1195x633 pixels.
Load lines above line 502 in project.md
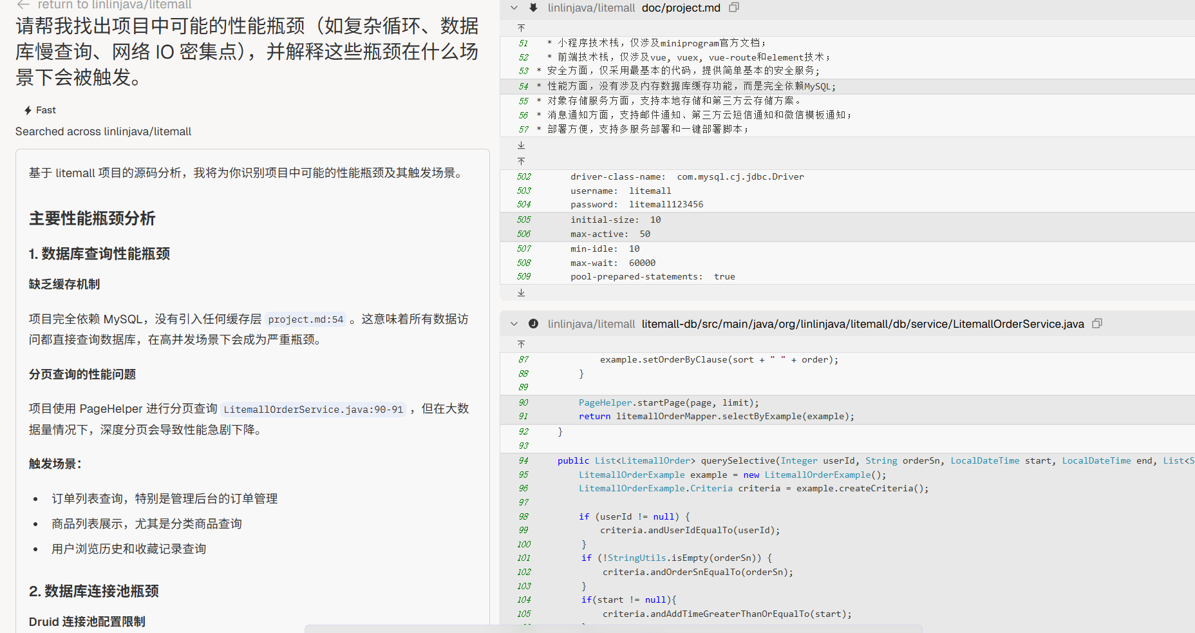522,162
